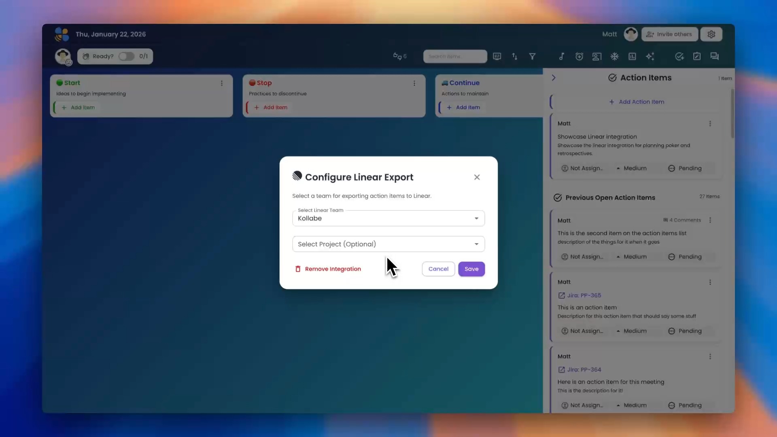This screenshot has width=777, height=437.
Task: Click the music note icon in toolbar
Action: pos(562,57)
